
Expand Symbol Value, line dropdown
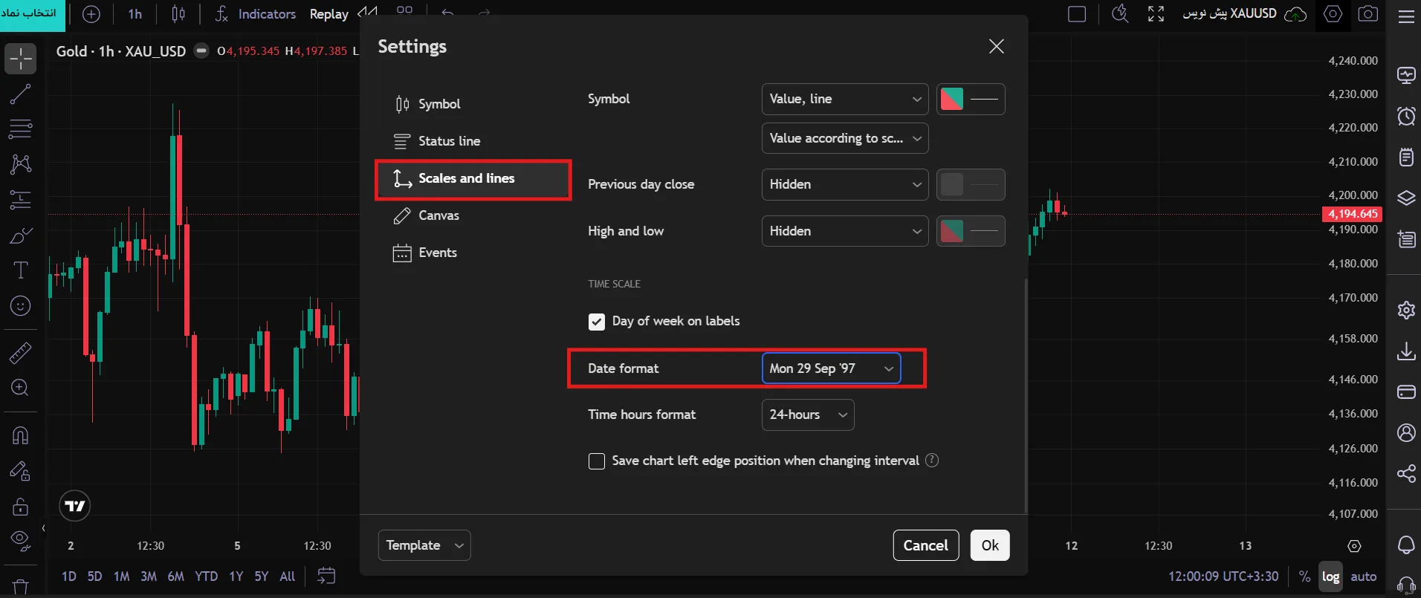845,99
